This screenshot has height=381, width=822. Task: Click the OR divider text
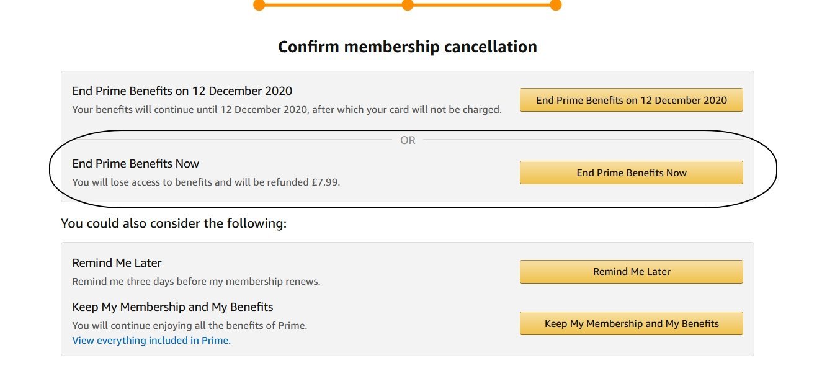pyautogui.click(x=408, y=140)
